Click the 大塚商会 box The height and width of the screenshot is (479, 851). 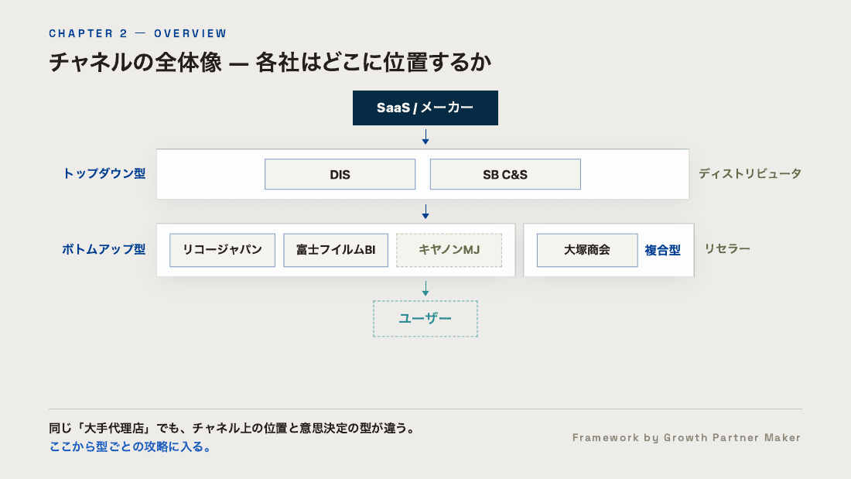click(x=587, y=251)
